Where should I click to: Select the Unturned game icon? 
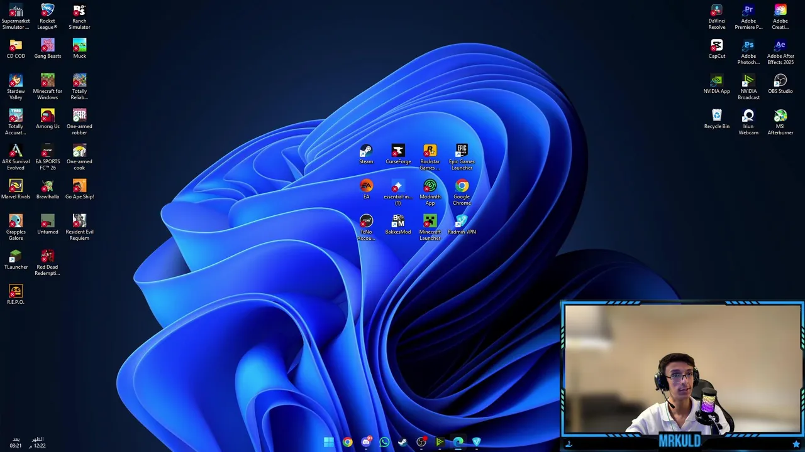click(47, 225)
